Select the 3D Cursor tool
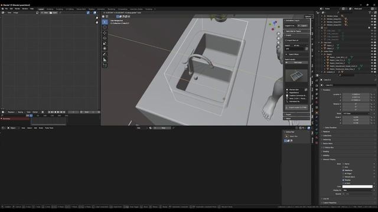Viewport: 378px width, 212px height. (x=105, y=28)
